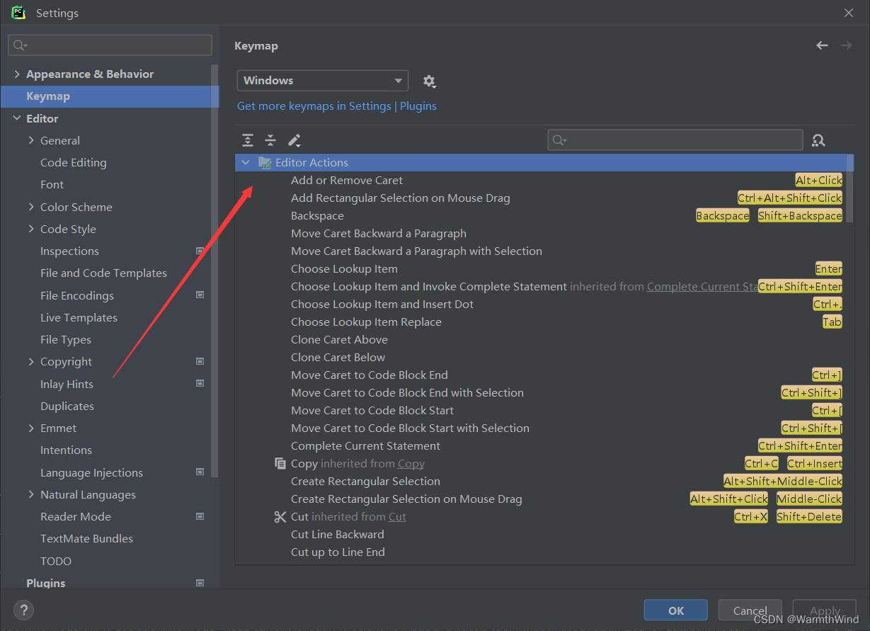This screenshot has height=631, width=870.
Task: Click the project-level icon beside Plugins
Action: pos(200,583)
